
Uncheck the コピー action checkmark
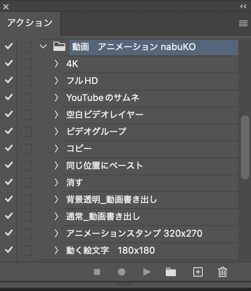click(9, 148)
